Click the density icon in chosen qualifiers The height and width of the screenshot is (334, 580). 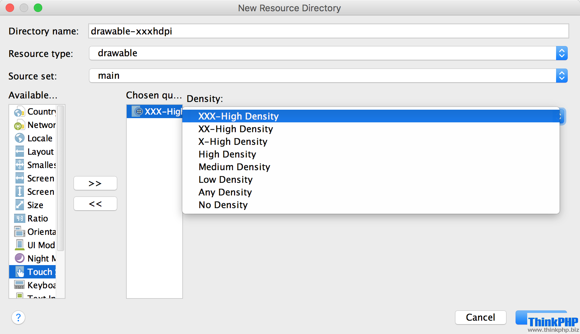click(138, 111)
